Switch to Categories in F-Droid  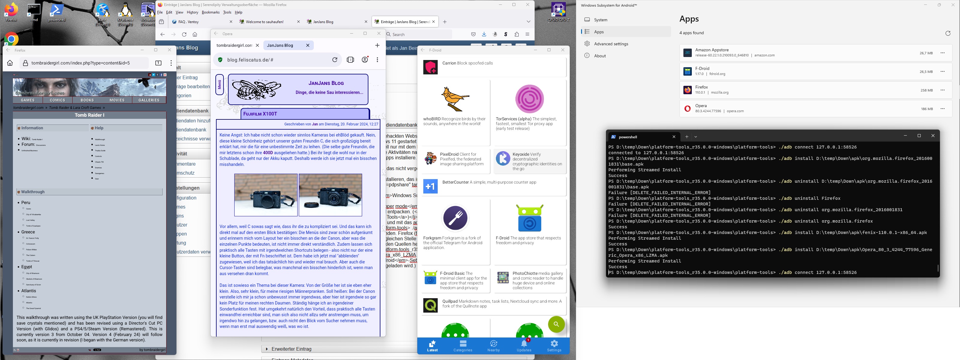[463, 346]
